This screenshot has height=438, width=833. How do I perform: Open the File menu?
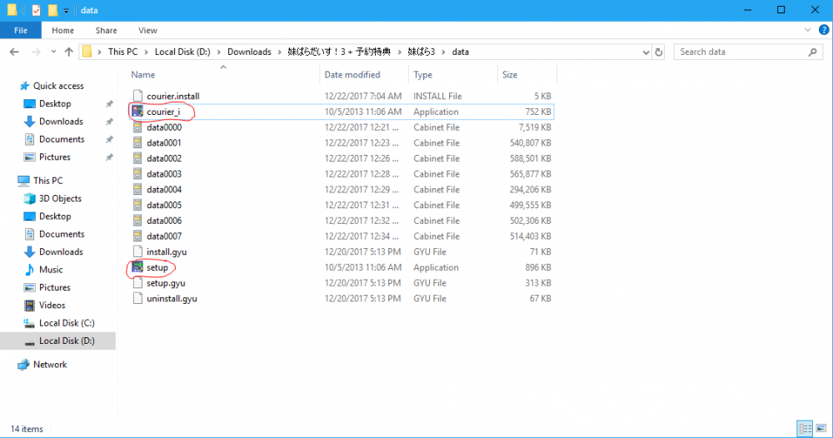[21, 31]
